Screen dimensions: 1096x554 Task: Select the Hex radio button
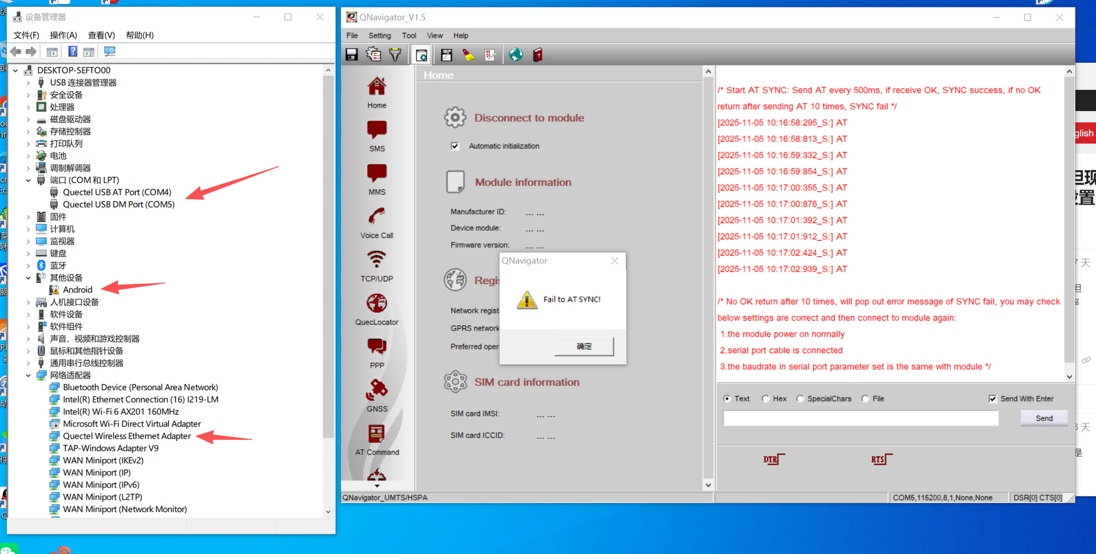(766, 399)
